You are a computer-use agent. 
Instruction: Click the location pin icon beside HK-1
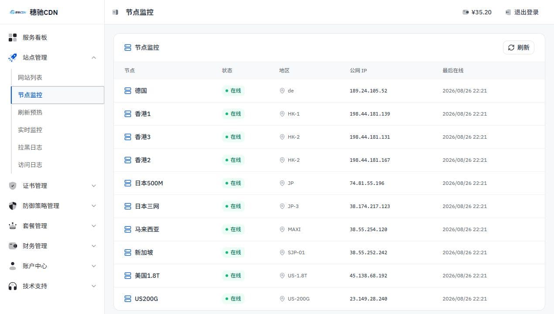282,114
